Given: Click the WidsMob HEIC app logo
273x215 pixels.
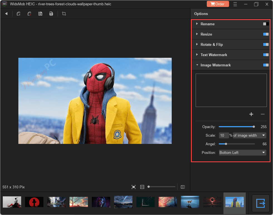Looking at the screenshot, I should click(x=4, y=4).
